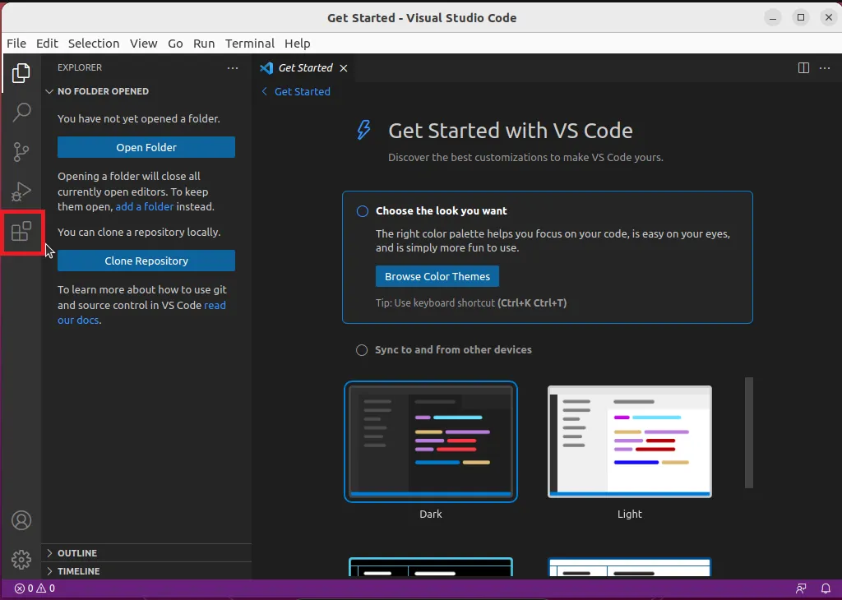Screen dimensions: 842x600
Task: Open the Search view icon
Action: [x=21, y=112]
